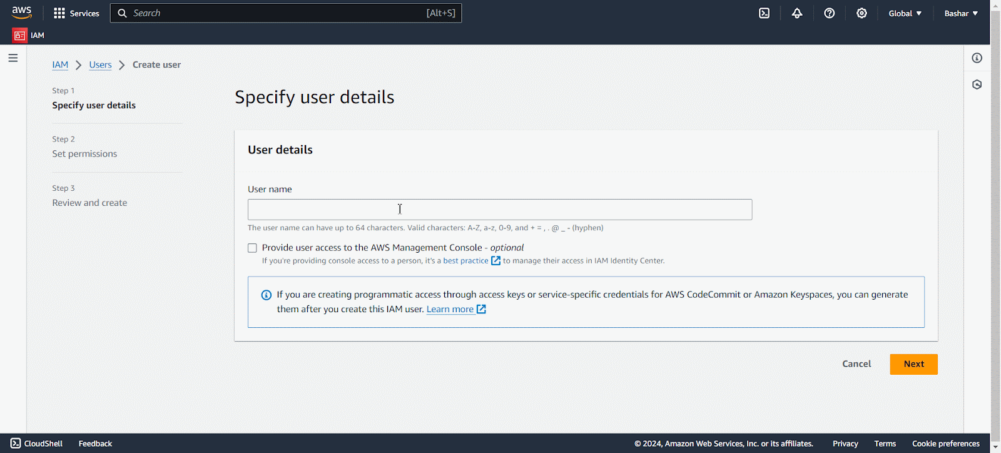Open the side navigation hamburger menu

coord(13,58)
